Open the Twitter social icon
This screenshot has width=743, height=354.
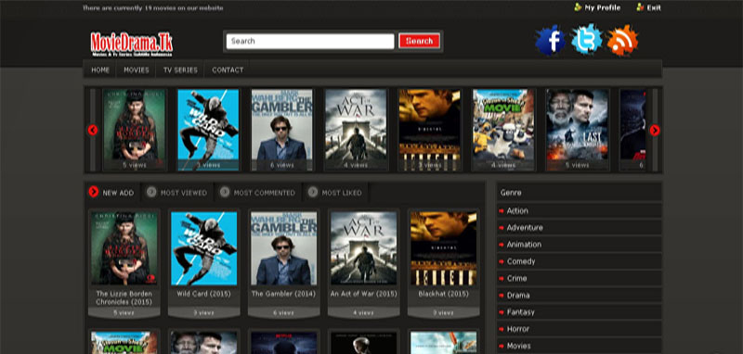pos(587,40)
